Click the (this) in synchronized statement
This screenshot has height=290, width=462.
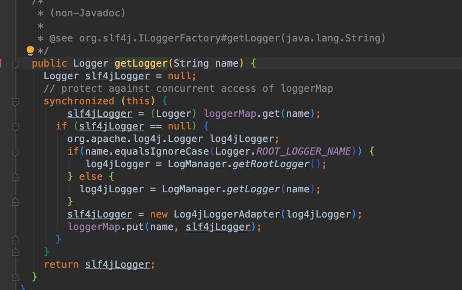point(138,101)
